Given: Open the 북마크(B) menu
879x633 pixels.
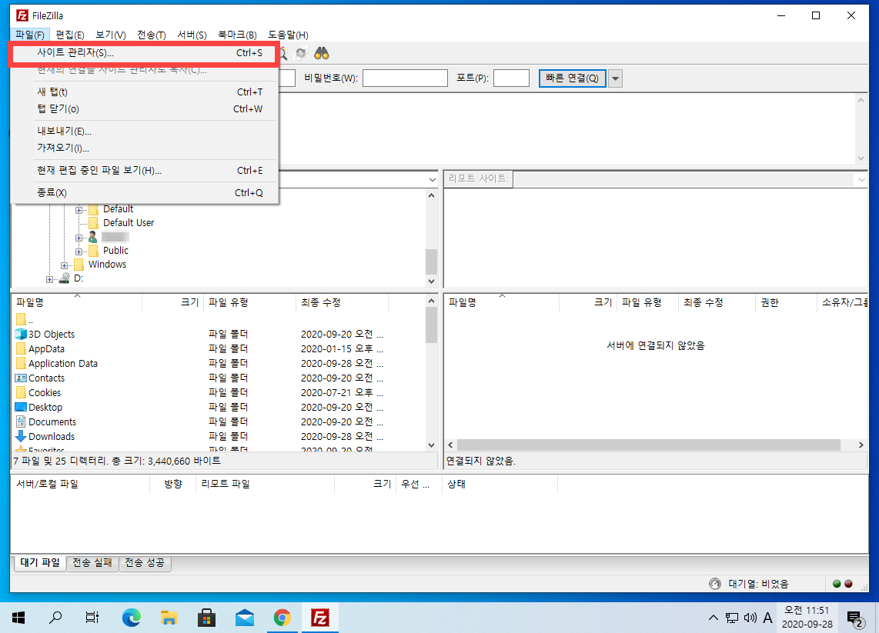Looking at the screenshot, I should coord(237,35).
